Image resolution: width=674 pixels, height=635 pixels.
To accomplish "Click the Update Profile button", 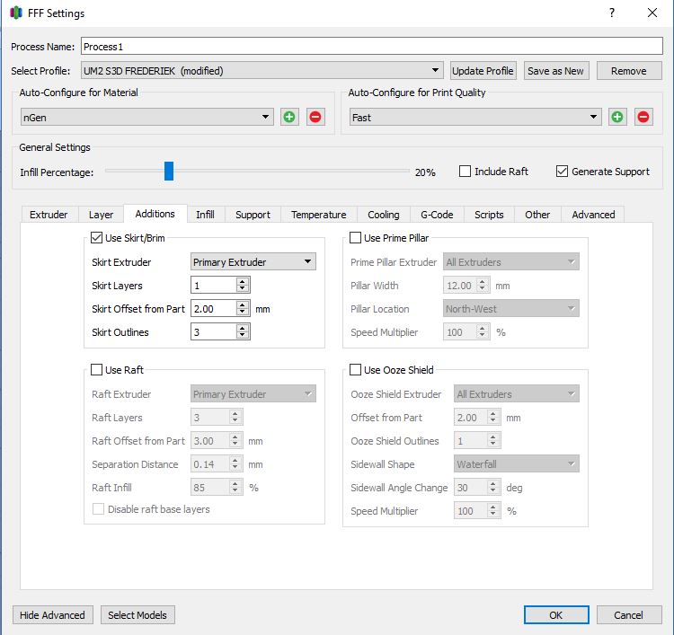I will pyautogui.click(x=483, y=71).
